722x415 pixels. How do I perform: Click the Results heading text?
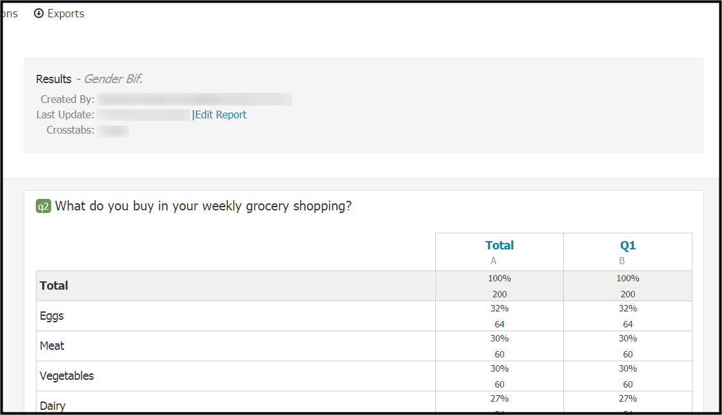(x=54, y=79)
